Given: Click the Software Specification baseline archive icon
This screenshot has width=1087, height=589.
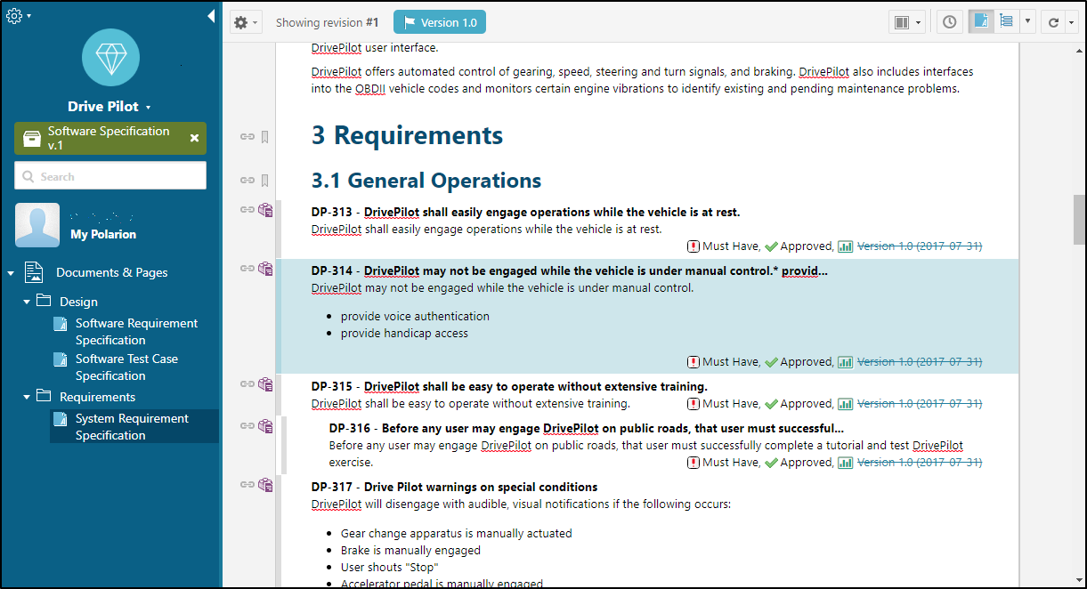Looking at the screenshot, I should (x=31, y=138).
